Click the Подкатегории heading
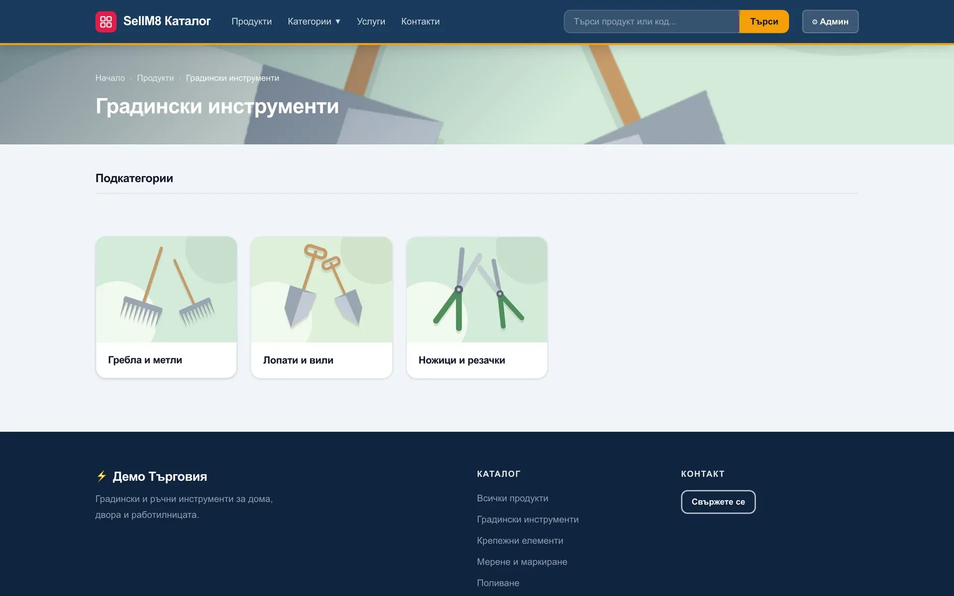954x596 pixels. click(134, 178)
